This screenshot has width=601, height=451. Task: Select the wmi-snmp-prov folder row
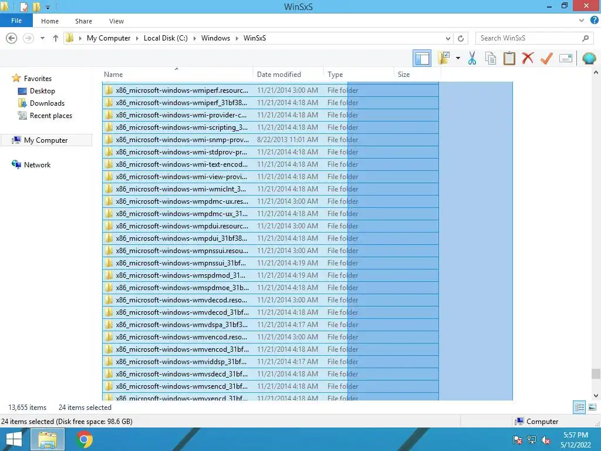[x=271, y=140]
